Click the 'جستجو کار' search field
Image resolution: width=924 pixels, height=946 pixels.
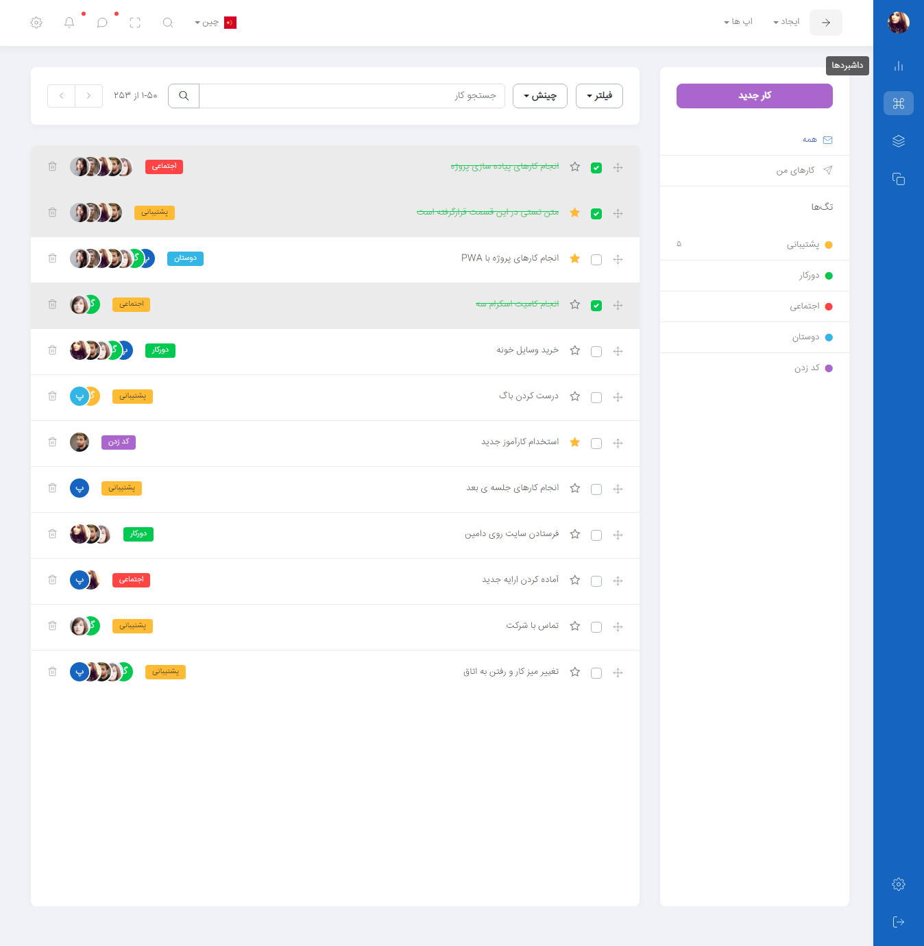352,96
